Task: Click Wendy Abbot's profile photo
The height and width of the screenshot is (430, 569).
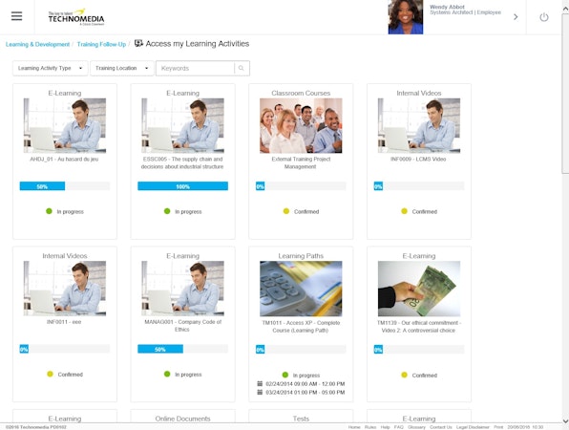Action: pyautogui.click(x=406, y=17)
